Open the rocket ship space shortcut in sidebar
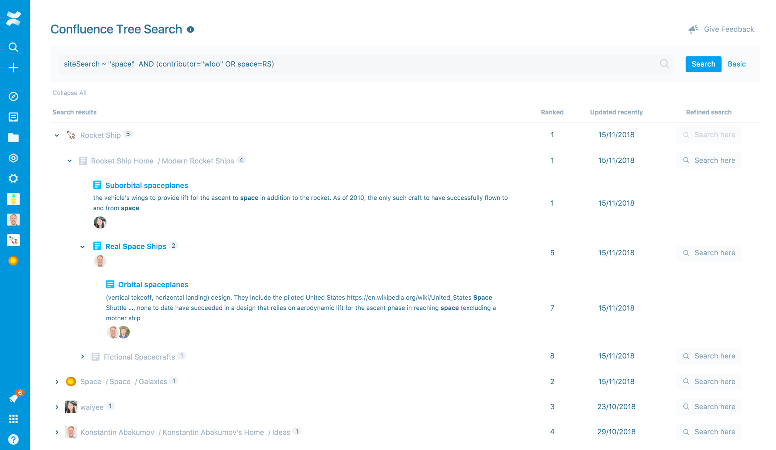The height and width of the screenshot is (450, 776). tap(13, 240)
